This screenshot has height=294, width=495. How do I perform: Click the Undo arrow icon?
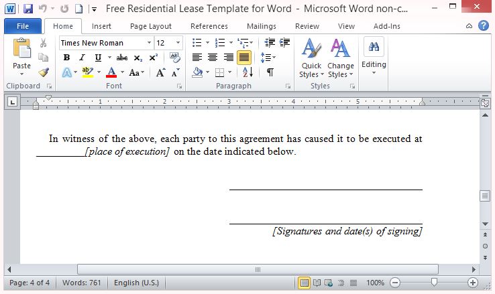point(43,9)
